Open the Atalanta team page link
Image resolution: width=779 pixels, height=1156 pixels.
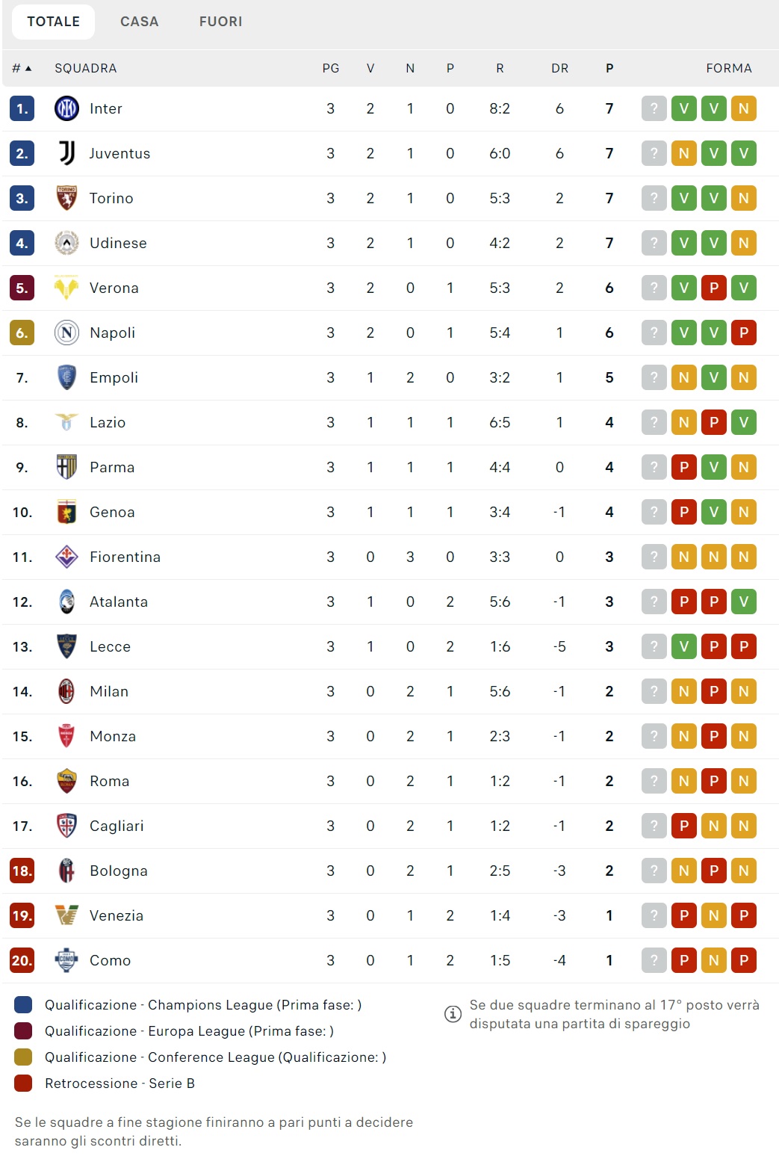pos(119,602)
